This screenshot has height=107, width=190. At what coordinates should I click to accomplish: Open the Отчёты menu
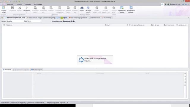(19, 4)
